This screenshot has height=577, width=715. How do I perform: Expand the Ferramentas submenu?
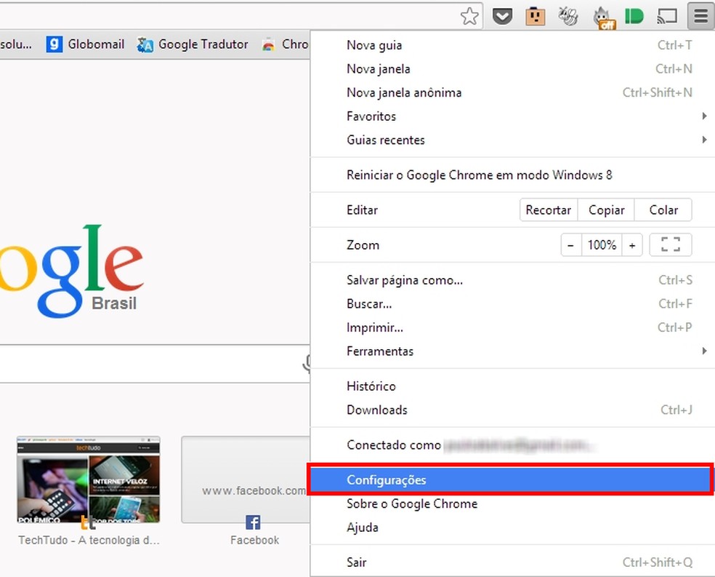380,351
